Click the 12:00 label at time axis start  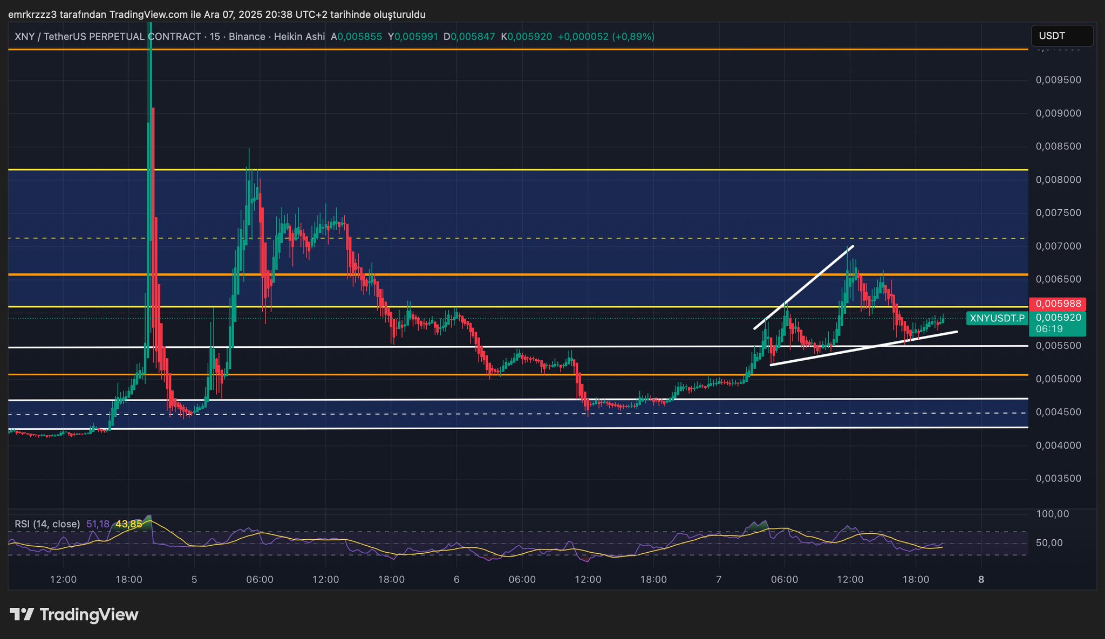(x=63, y=580)
